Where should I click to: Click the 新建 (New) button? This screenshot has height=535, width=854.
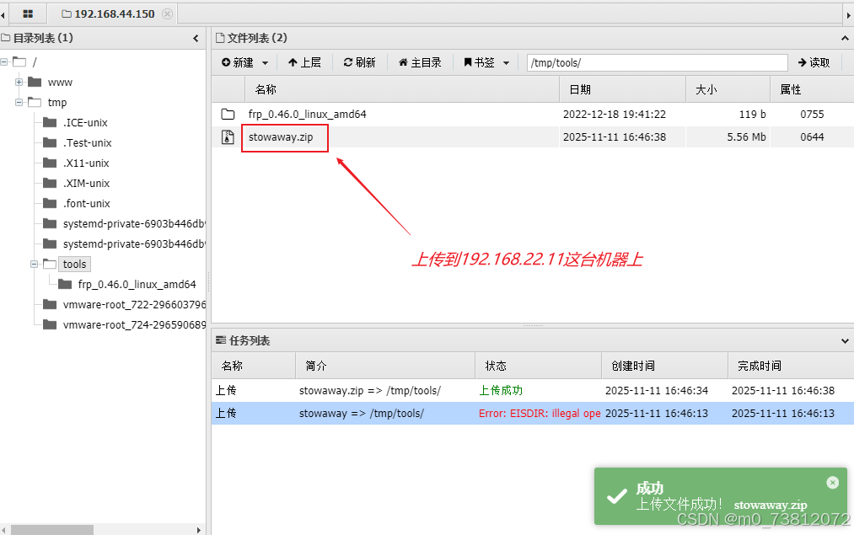pyautogui.click(x=238, y=62)
